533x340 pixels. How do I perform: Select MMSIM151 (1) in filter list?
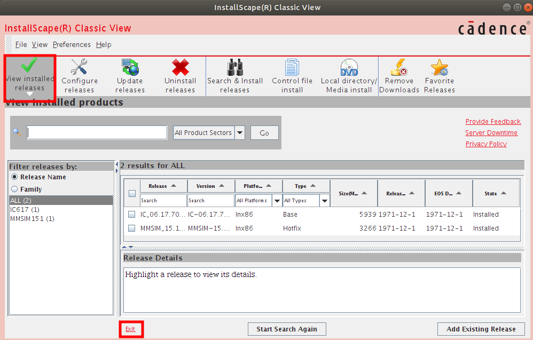pos(61,219)
